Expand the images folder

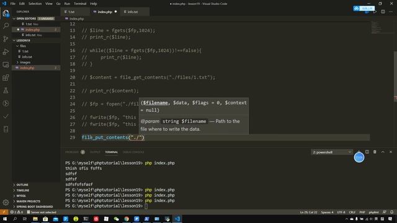(x=17, y=62)
